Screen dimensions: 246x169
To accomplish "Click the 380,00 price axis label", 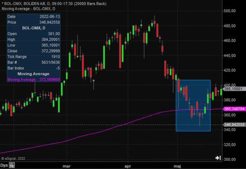I will (230, 100).
